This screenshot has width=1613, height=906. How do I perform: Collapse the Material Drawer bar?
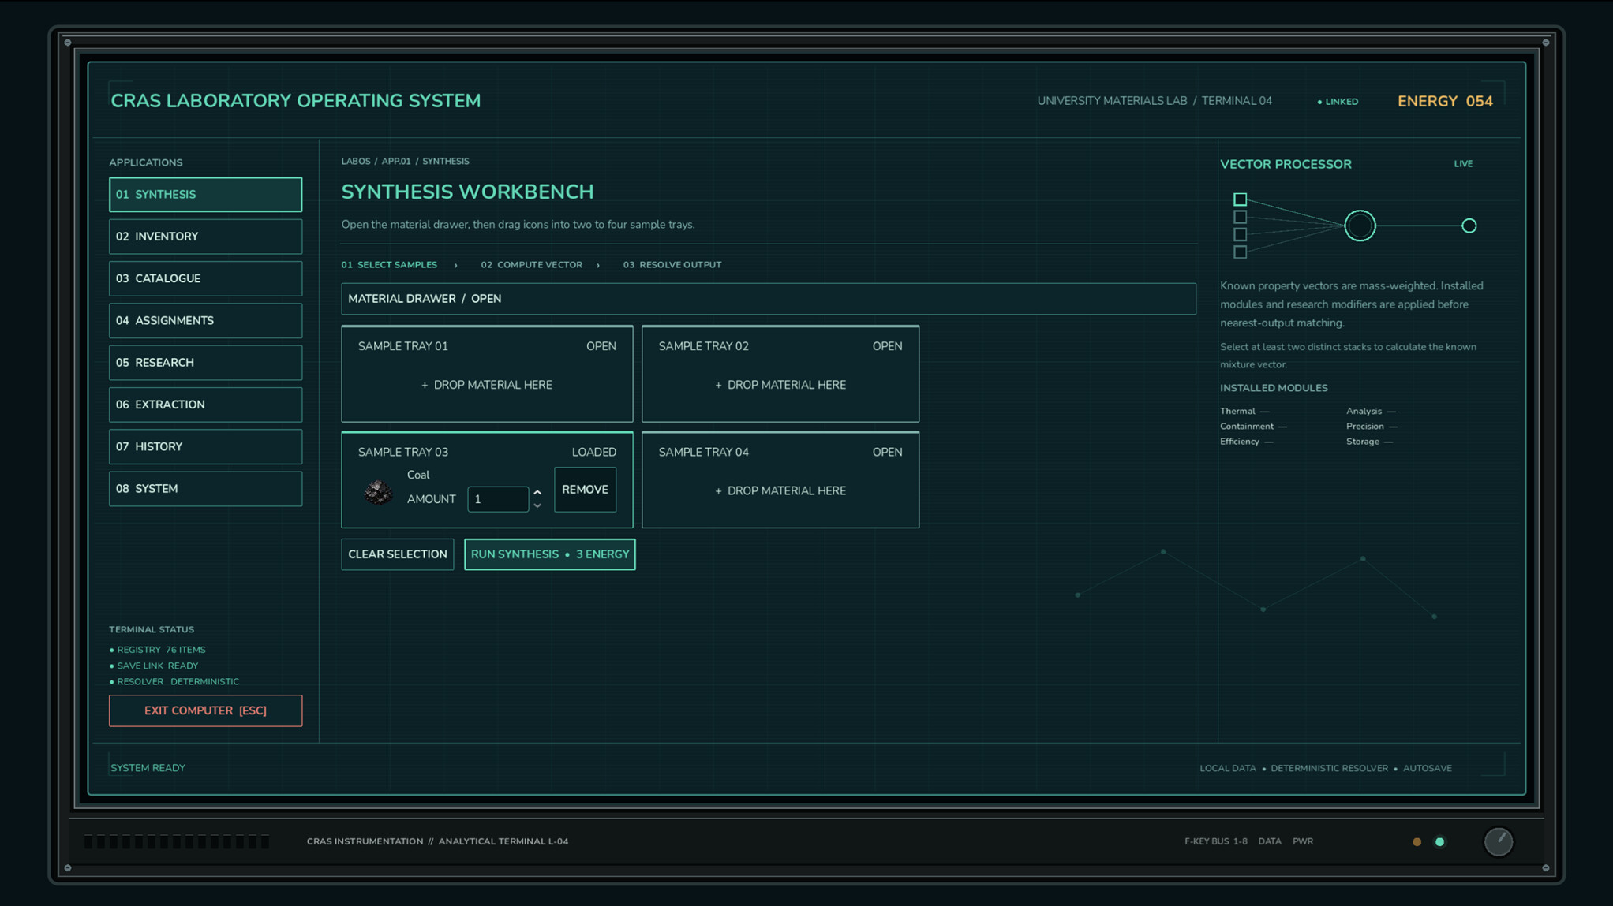point(768,299)
